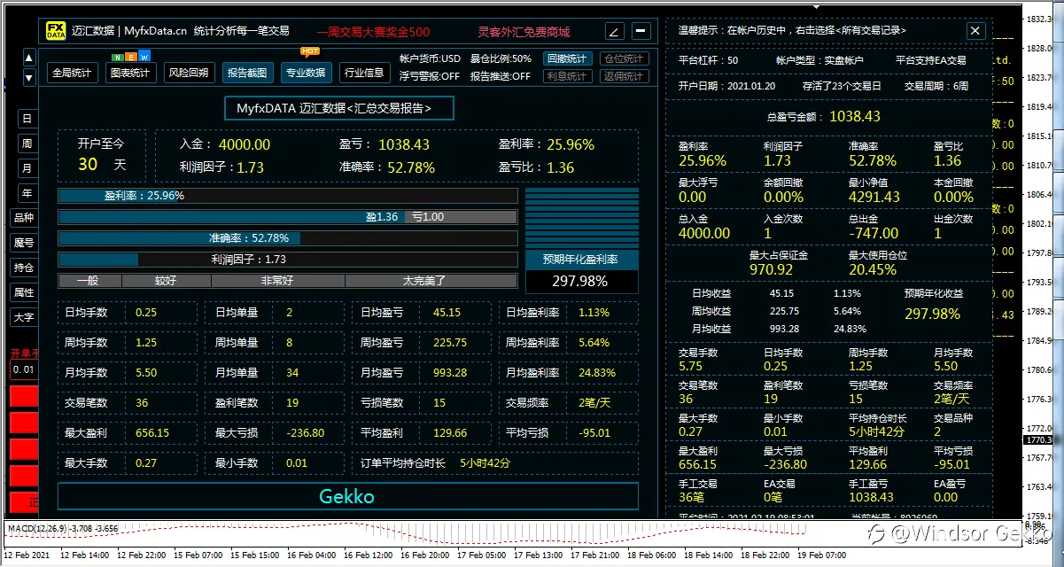
Task: Select the 日 period button on left sidebar
Action: 27,119
